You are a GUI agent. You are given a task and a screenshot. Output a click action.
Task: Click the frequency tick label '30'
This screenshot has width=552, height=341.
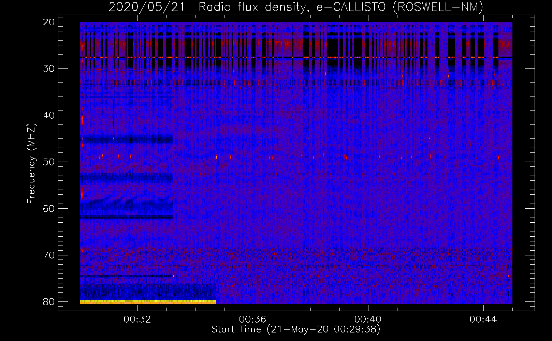[x=49, y=69]
